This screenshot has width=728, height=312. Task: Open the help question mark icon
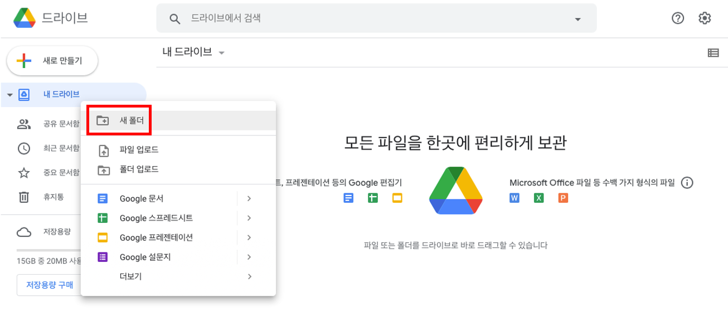tap(678, 18)
